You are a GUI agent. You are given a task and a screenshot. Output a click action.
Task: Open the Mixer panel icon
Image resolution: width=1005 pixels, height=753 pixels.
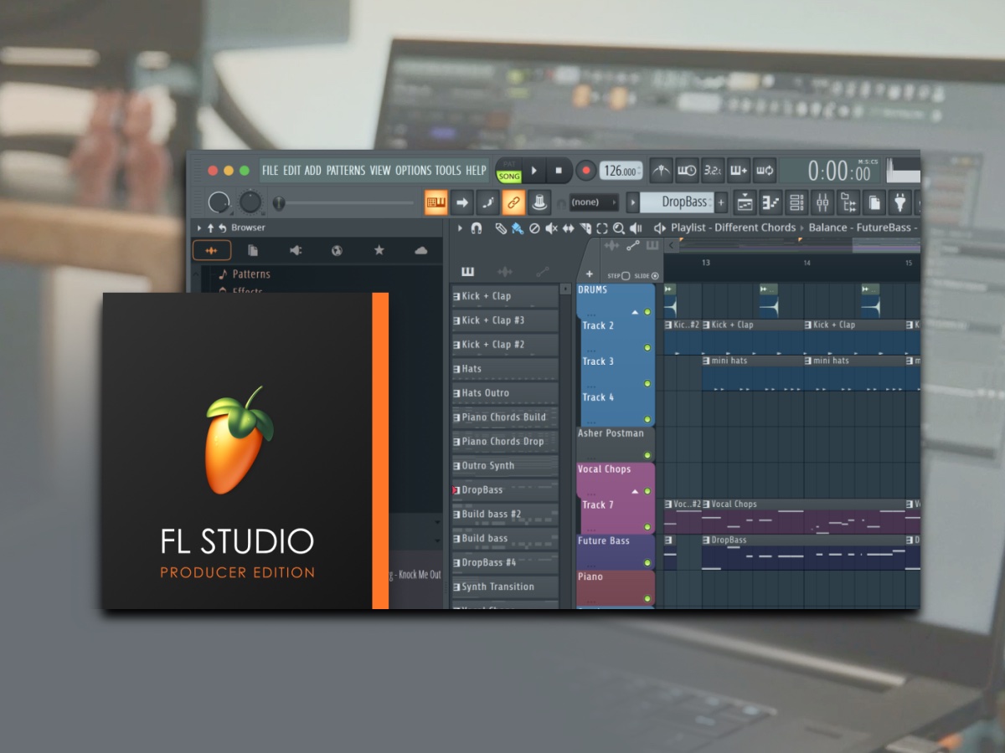click(x=822, y=202)
